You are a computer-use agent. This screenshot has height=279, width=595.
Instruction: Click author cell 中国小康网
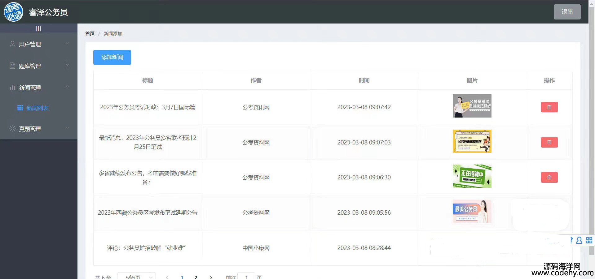pyautogui.click(x=256, y=248)
